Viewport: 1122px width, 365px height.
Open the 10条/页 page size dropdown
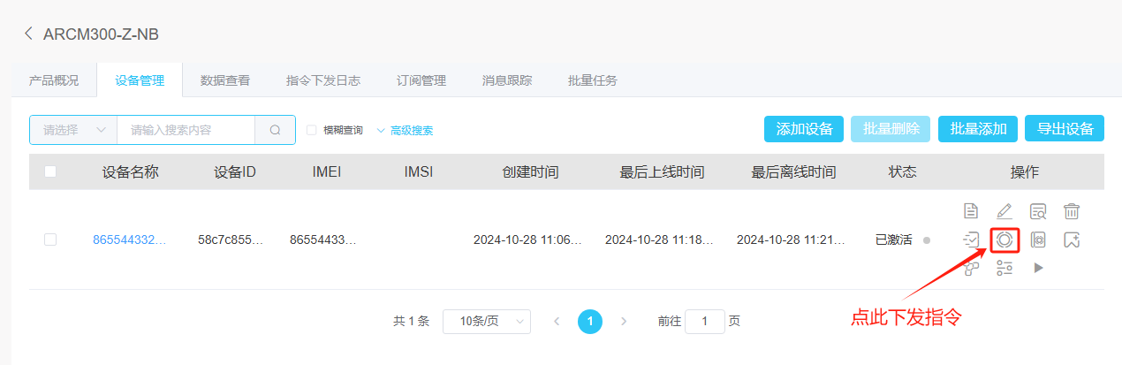pyautogui.click(x=486, y=322)
